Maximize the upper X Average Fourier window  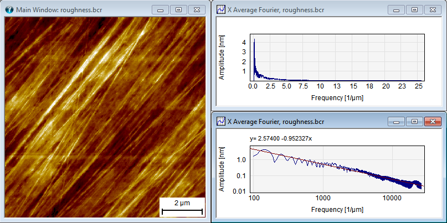click(x=414, y=9)
